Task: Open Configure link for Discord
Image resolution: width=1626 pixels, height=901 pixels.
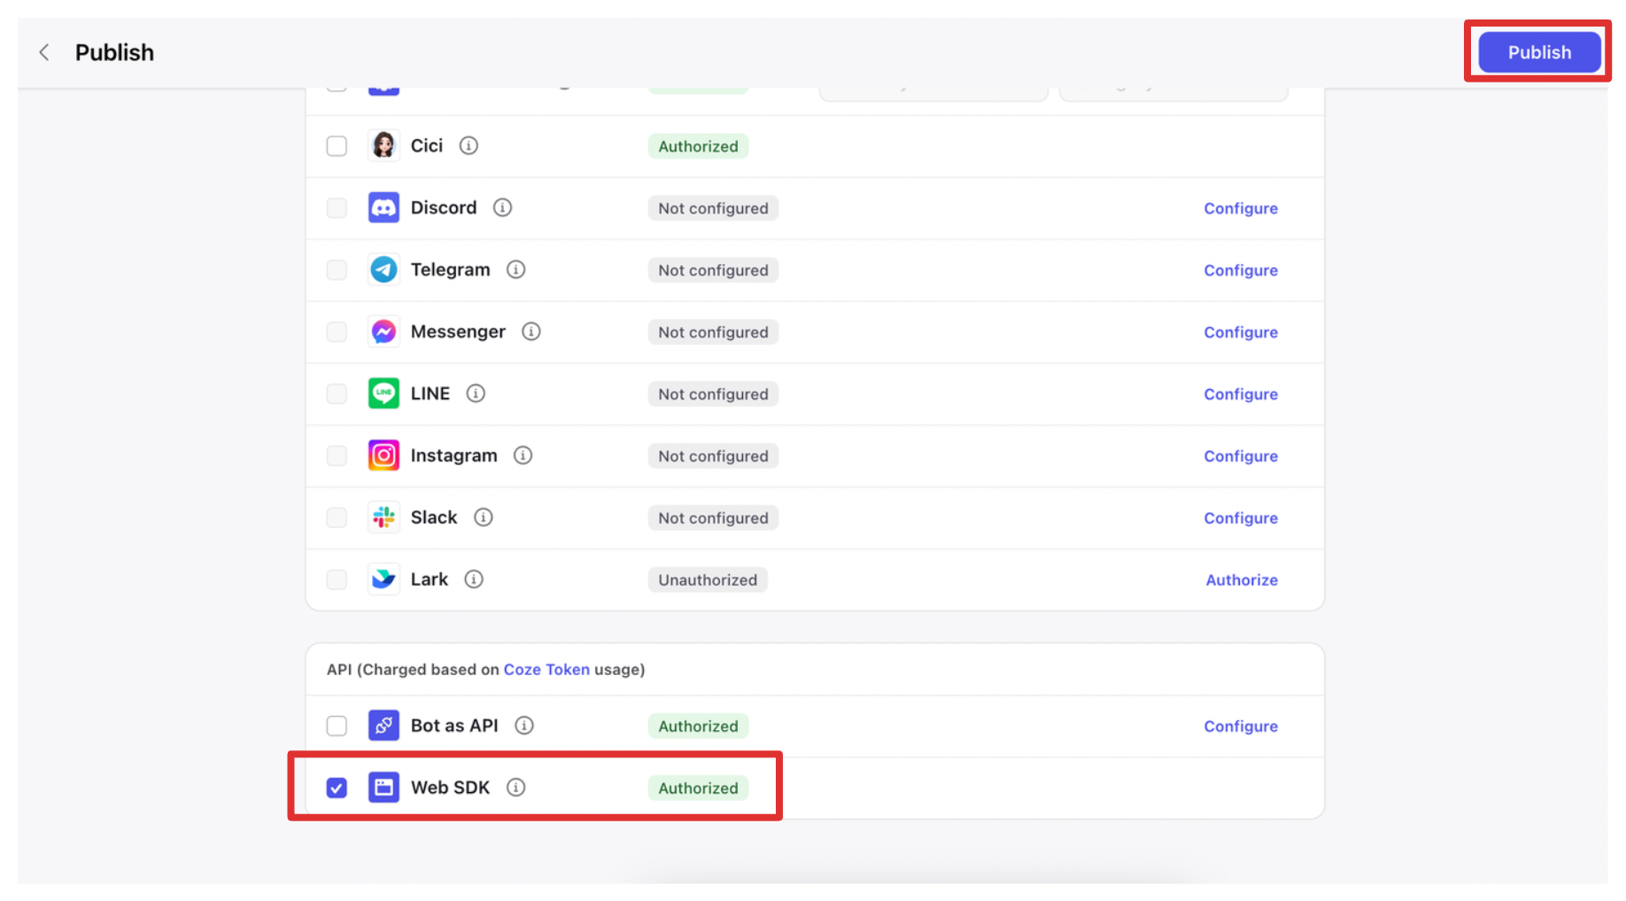Action: [x=1240, y=208]
